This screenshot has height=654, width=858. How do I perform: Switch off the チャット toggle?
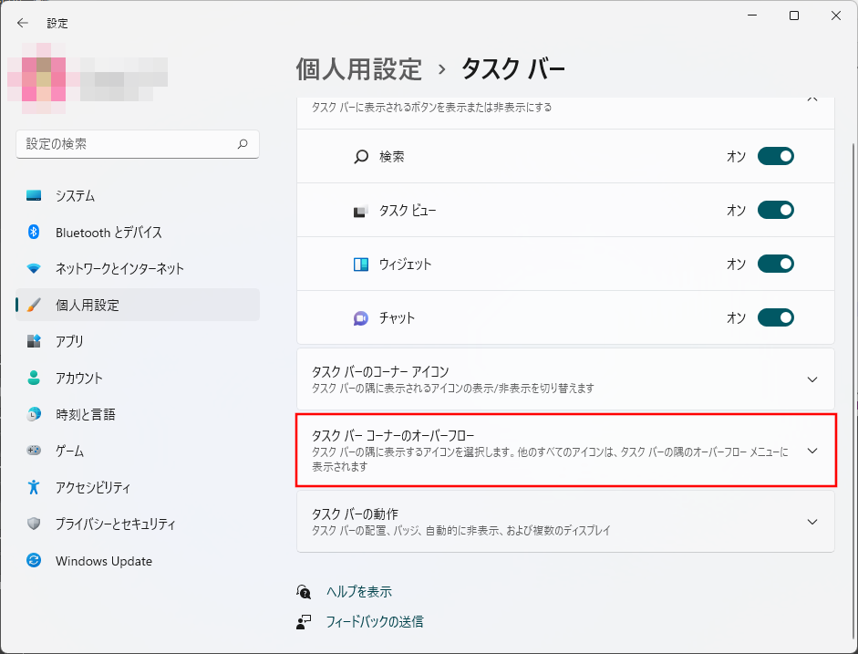[x=775, y=318]
